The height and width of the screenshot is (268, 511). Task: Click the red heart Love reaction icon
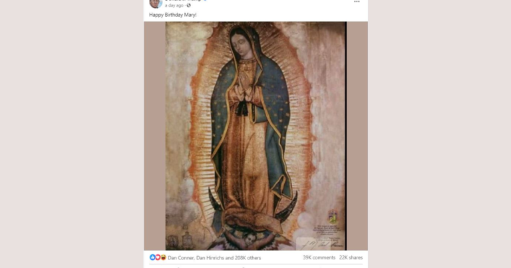coord(158,257)
